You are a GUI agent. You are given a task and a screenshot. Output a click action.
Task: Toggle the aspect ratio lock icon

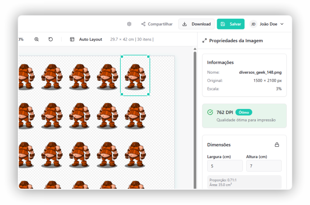click(277, 145)
